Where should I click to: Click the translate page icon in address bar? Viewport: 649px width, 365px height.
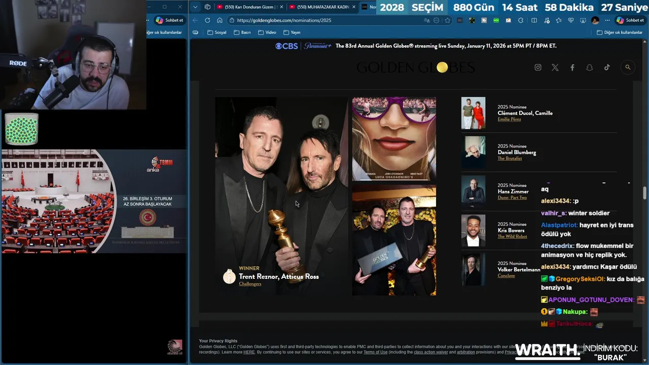[427, 20]
